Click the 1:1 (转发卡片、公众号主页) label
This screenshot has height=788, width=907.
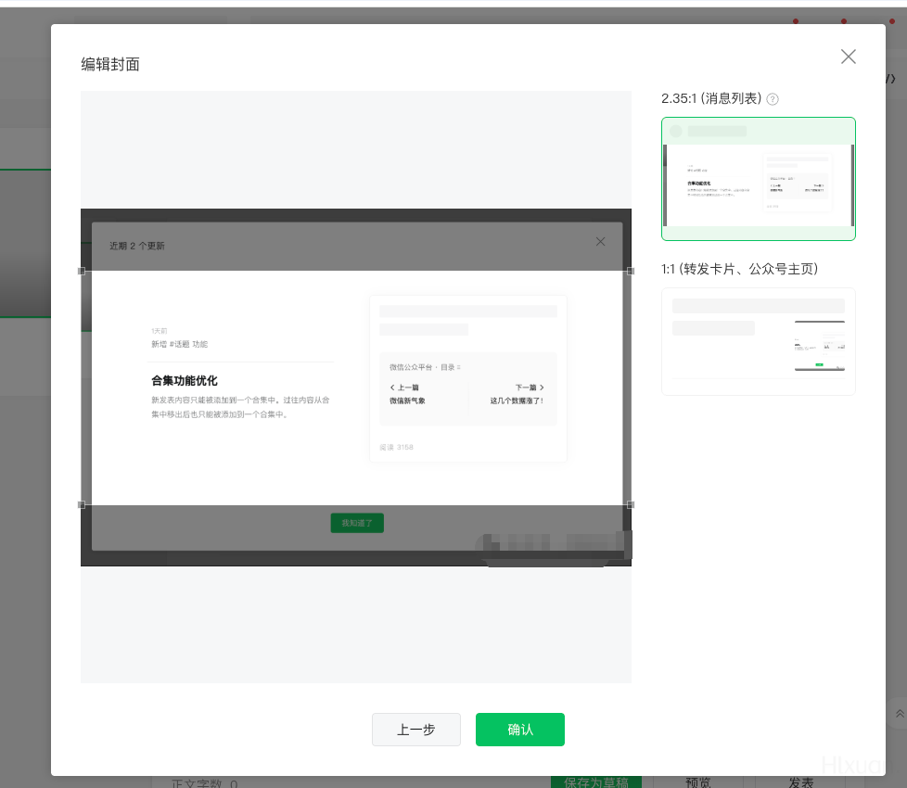tap(739, 269)
